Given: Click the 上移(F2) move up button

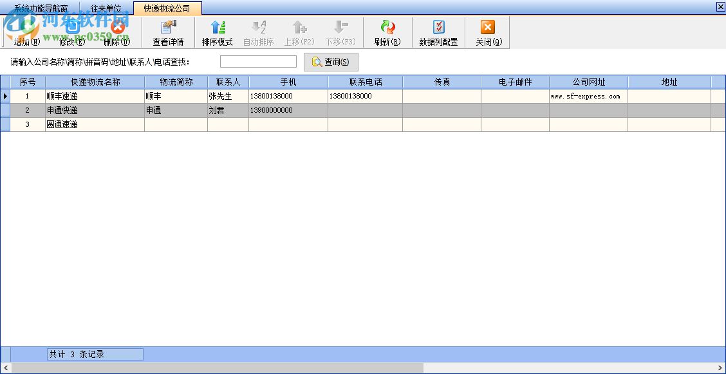Looking at the screenshot, I should tap(299, 32).
